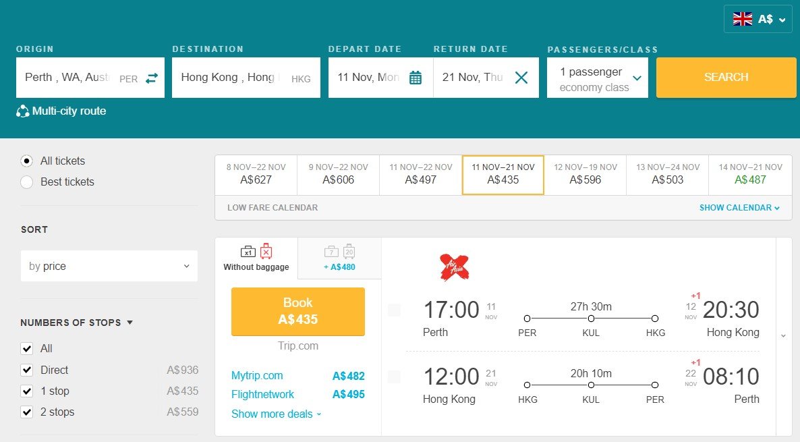Click the Direct A$936 price text
This screenshot has height=442, width=800.
[x=183, y=370]
